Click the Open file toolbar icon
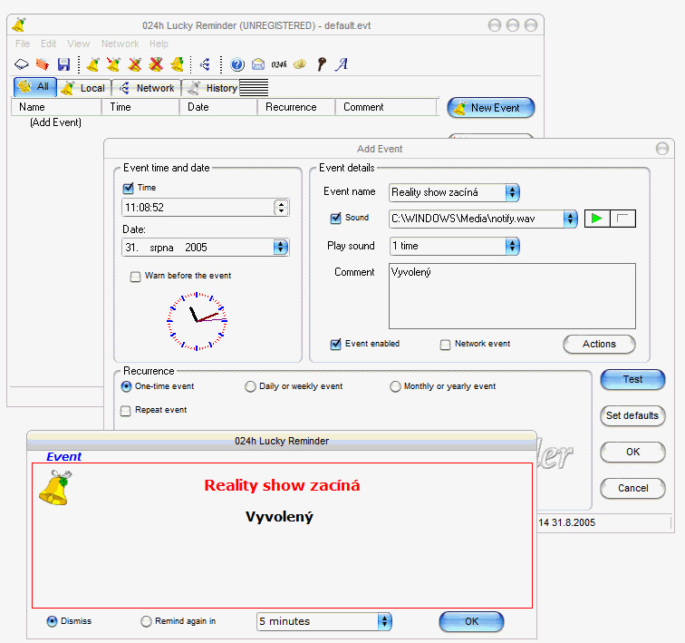The height and width of the screenshot is (643, 685). pos(43,64)
